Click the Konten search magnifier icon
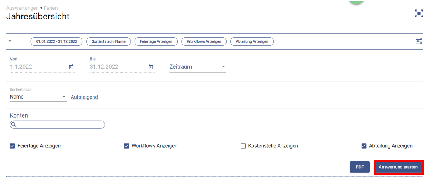The image size is (430, 185). click(x=14, y=125)
